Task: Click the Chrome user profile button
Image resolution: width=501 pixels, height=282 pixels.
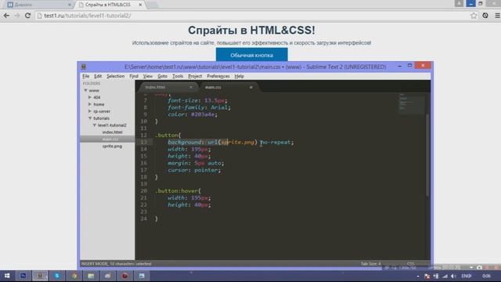Action: (x=459, y=3)
